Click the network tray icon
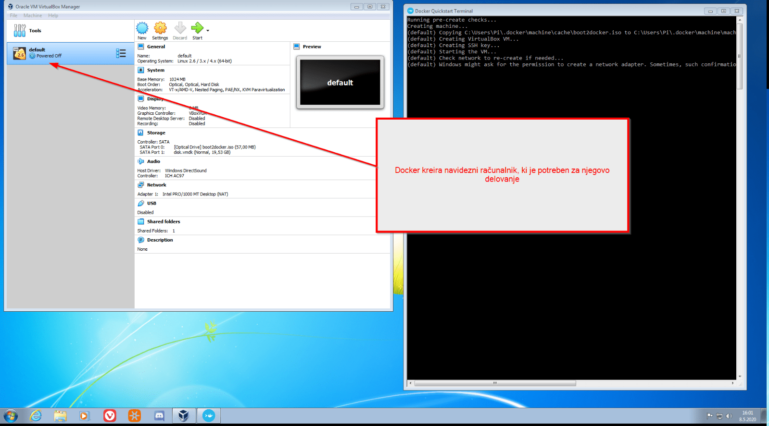This screenshot has height=426, width=769. click(x=719, y=416)
